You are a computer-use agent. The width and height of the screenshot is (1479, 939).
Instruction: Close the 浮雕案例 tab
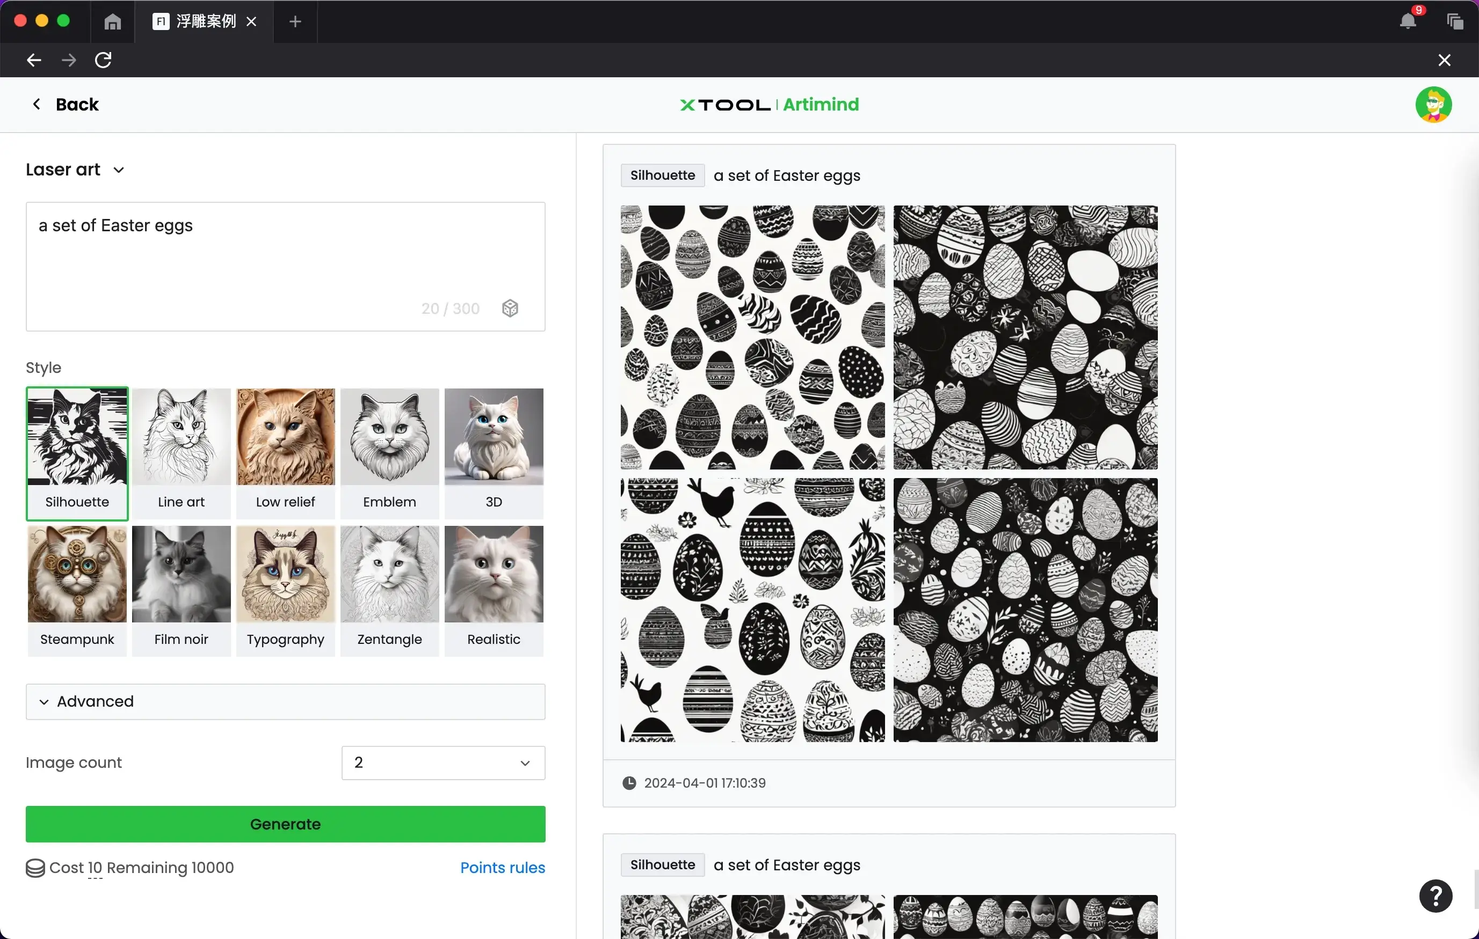tap(251, 22)
